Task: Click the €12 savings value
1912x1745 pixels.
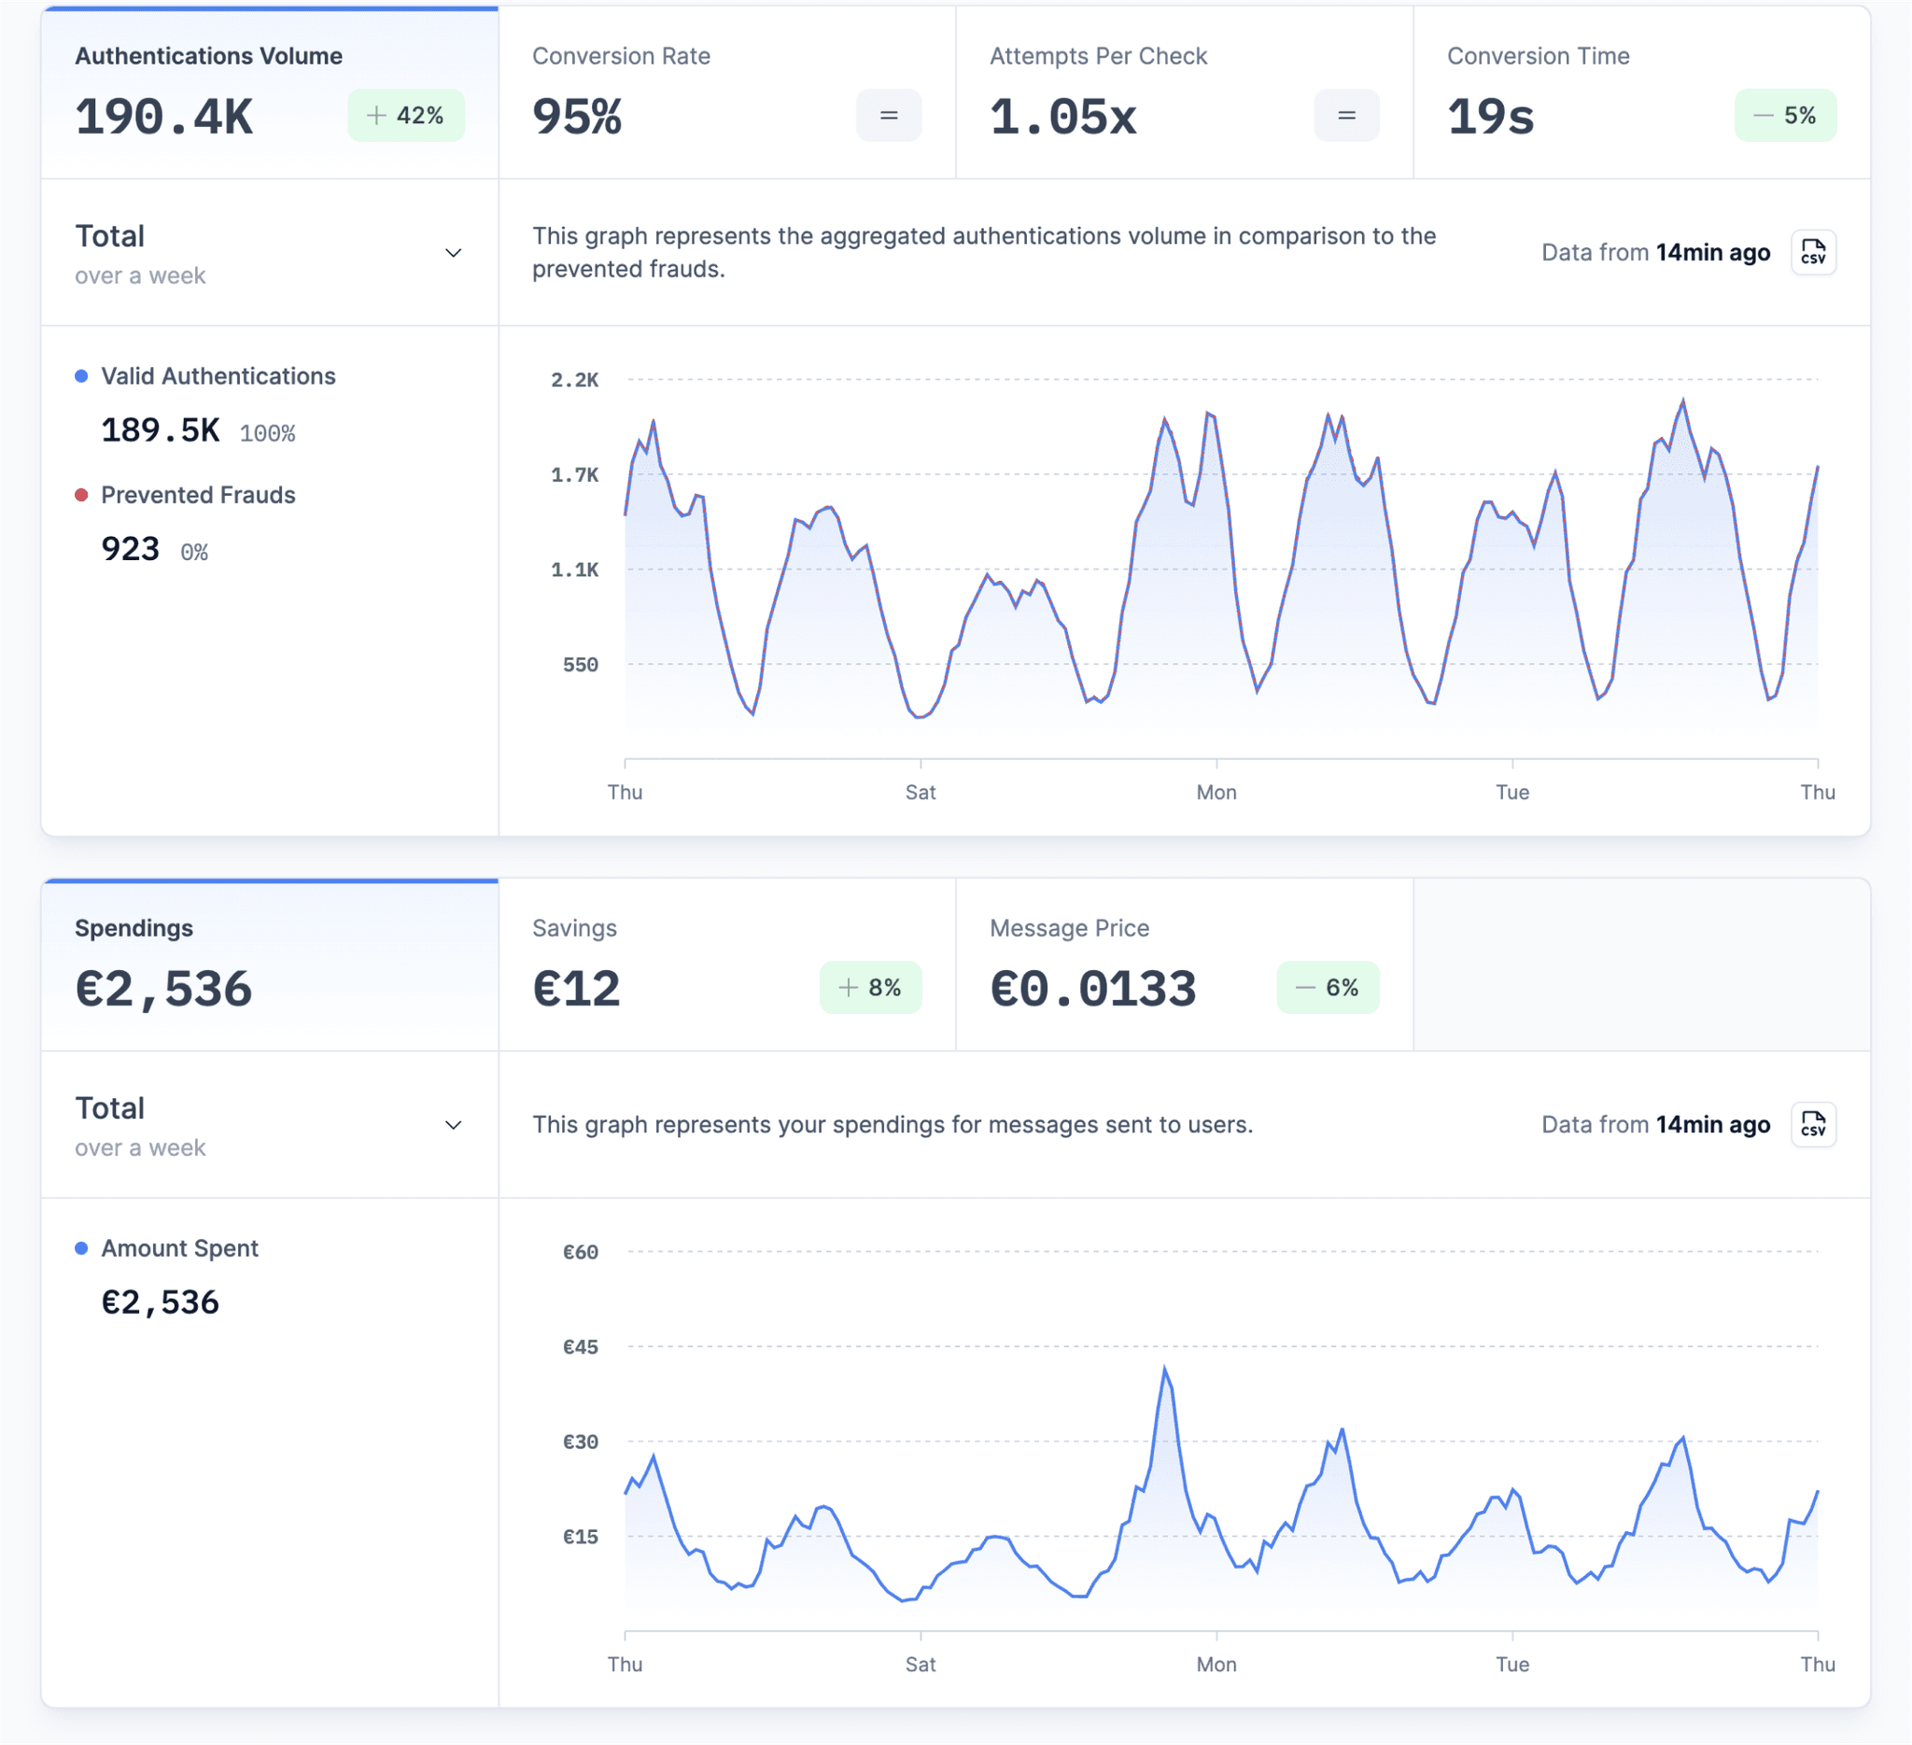Action: (x=576, y=990)
